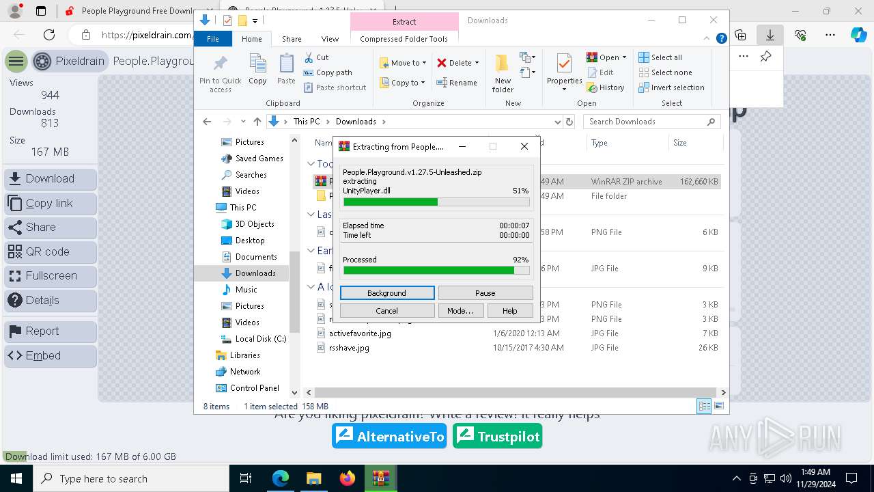Open the QR code option

(51, 251)
